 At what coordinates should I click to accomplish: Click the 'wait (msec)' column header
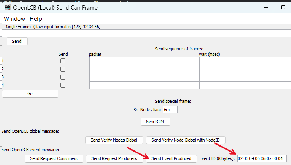coord(210,54)
